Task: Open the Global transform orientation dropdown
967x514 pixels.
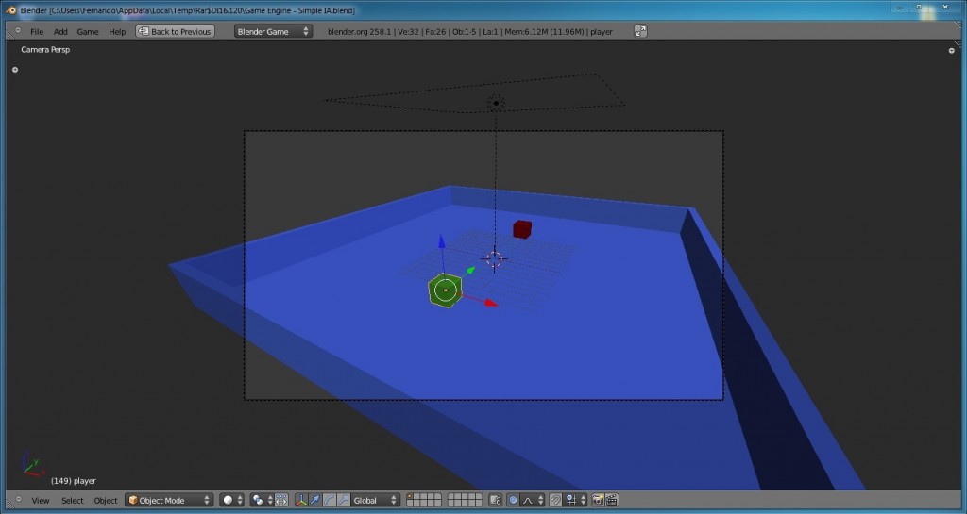Action: click(375, 501)
